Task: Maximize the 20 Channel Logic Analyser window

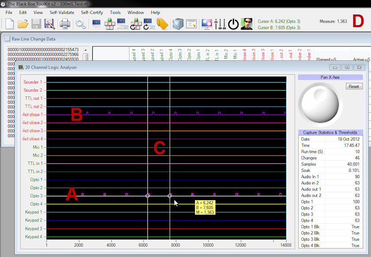Action: click(347, 67)
